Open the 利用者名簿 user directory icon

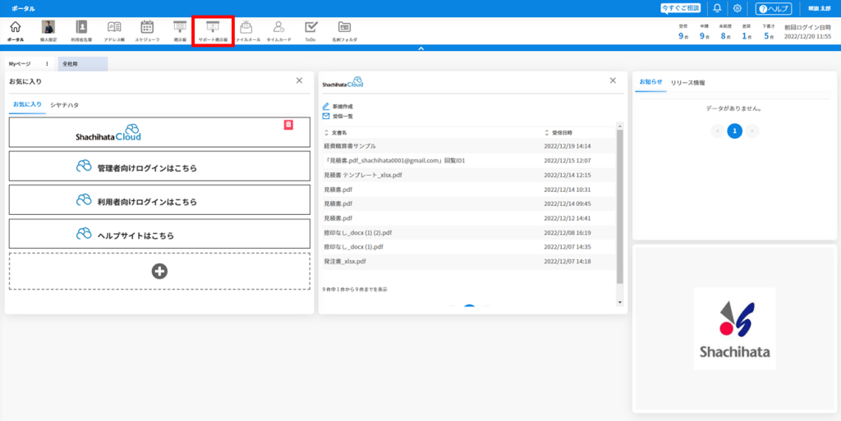coord(81,31)
